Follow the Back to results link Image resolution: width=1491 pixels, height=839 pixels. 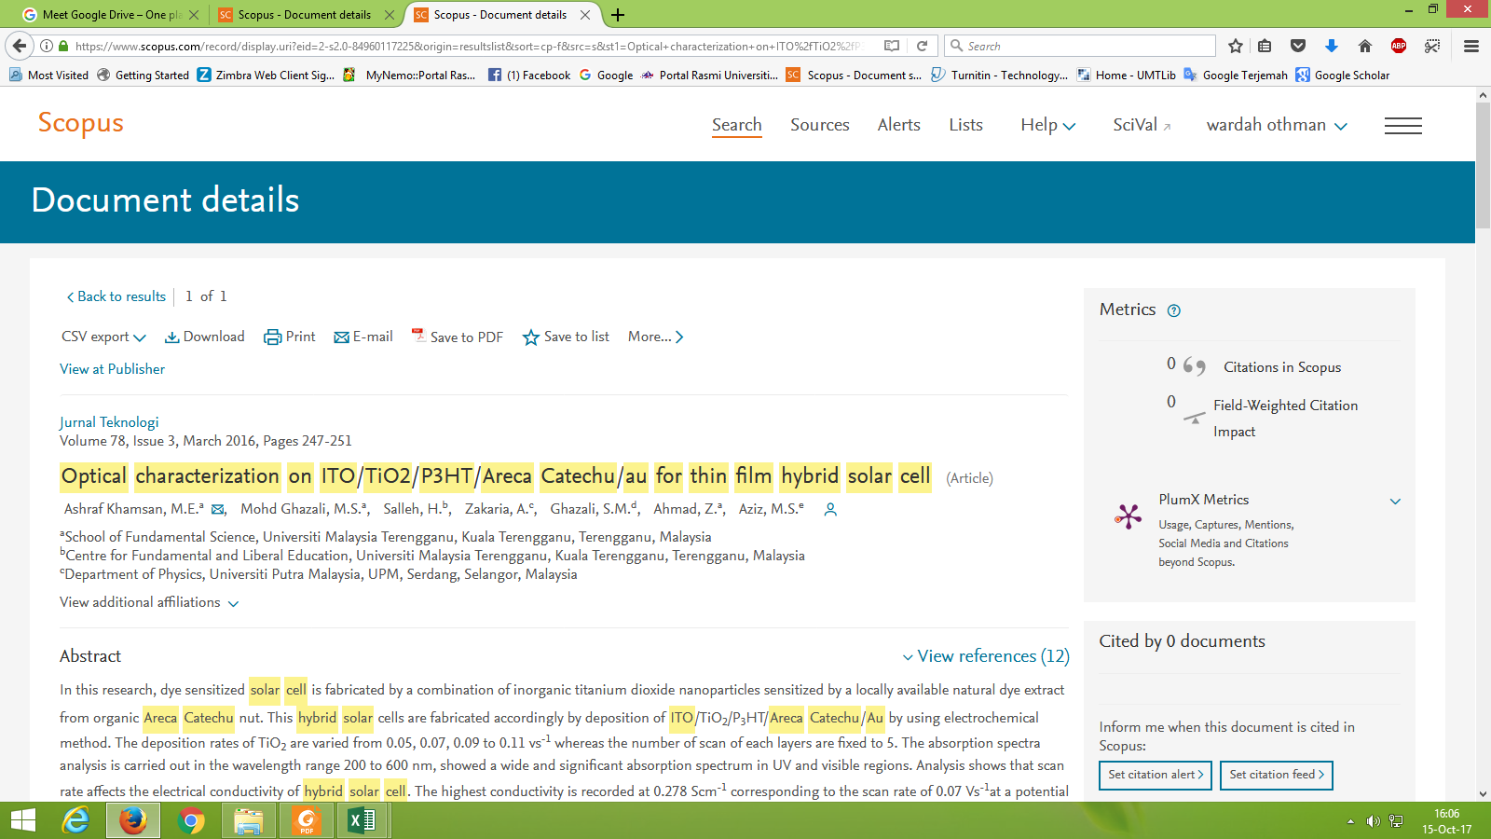tap(116, 296)
